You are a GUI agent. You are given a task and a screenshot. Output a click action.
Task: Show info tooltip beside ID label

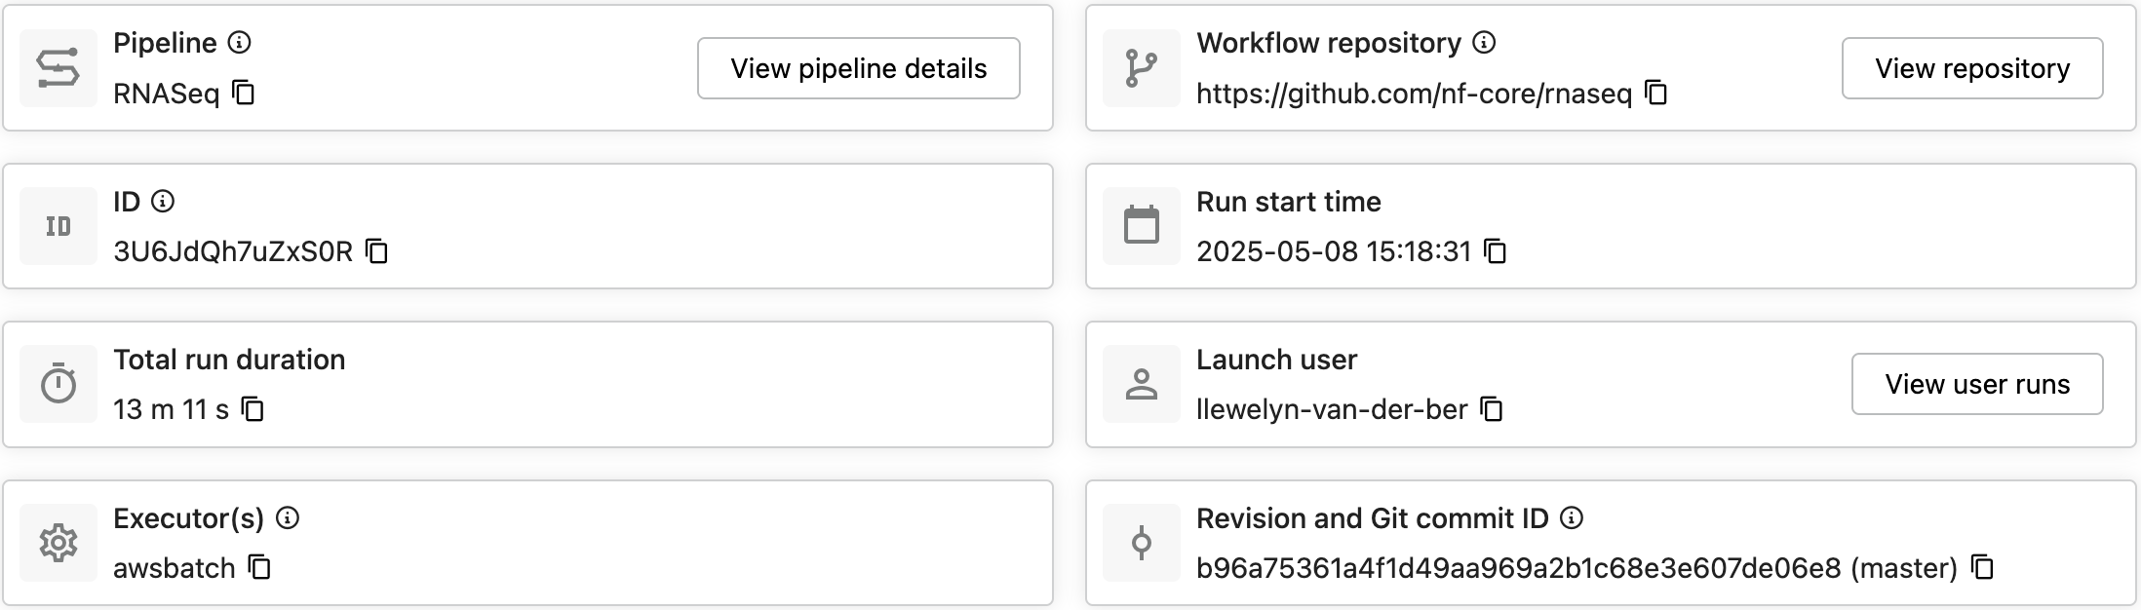point(163,202)
